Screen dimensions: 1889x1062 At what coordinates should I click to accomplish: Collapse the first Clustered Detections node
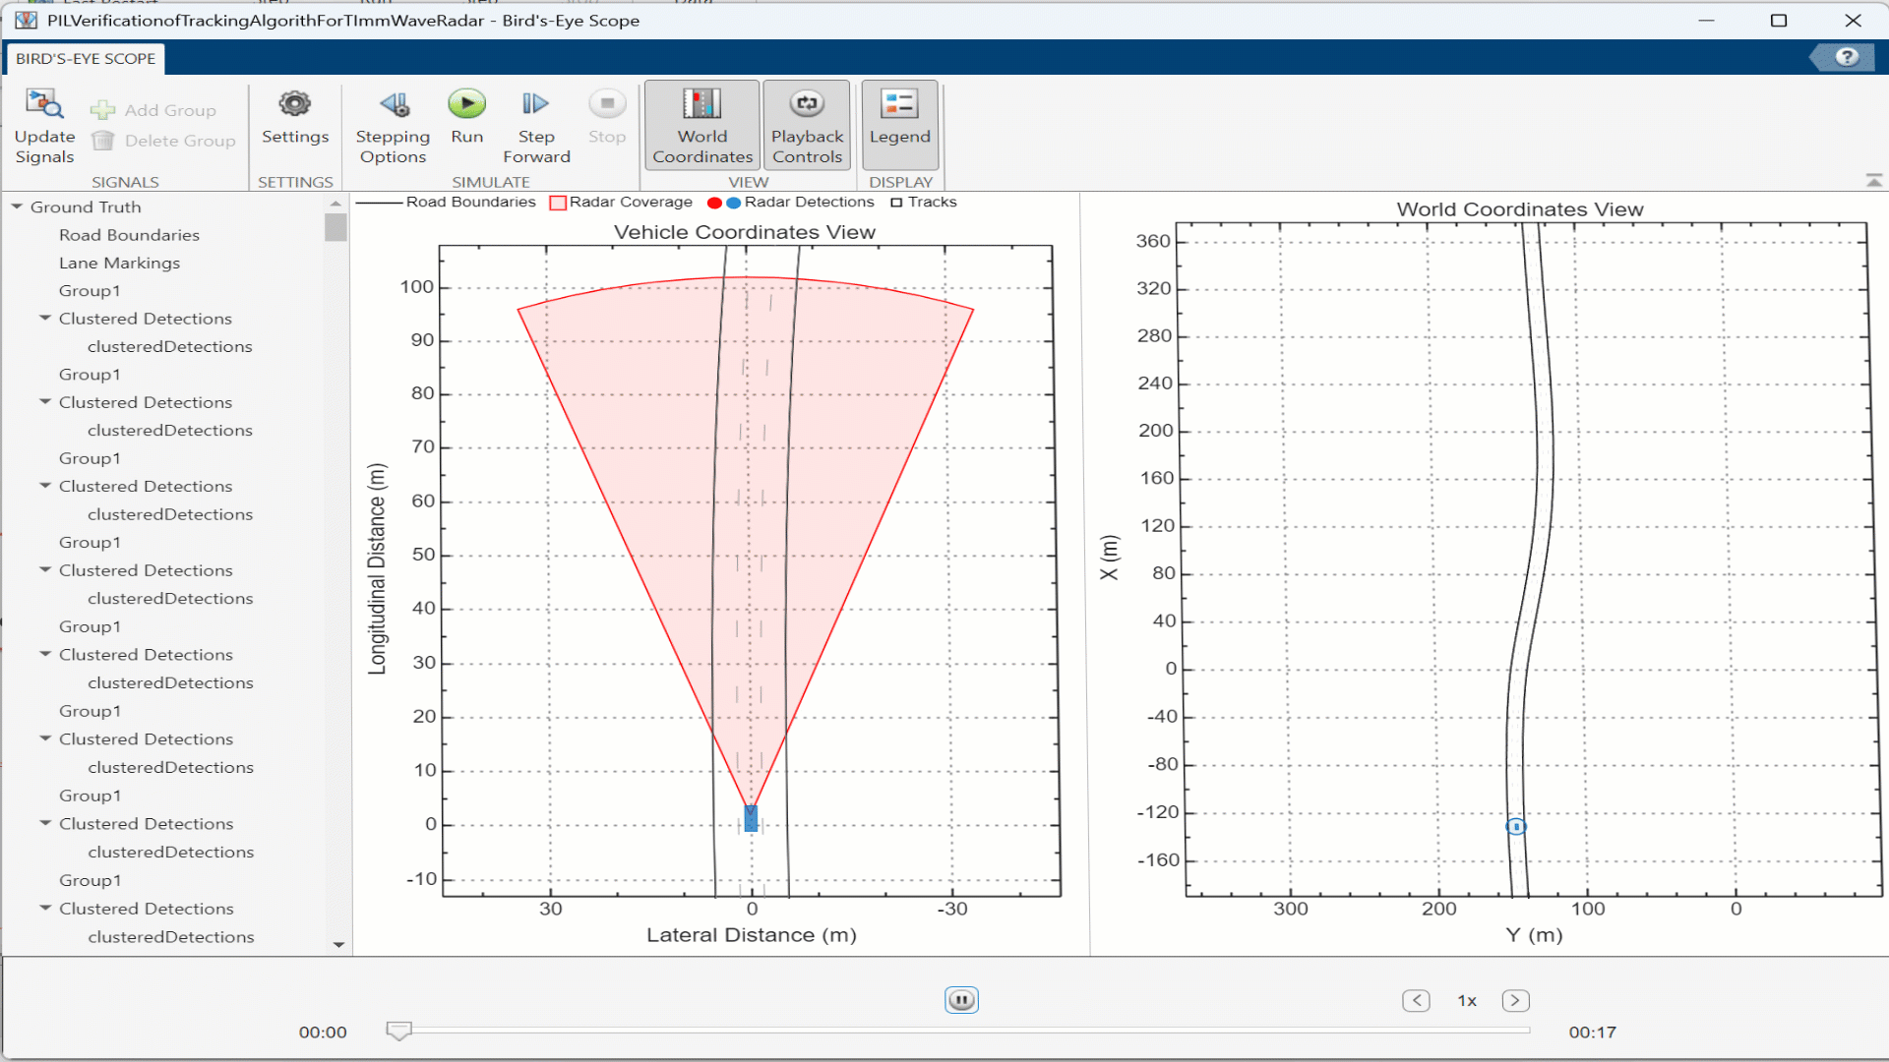[45, 318]
